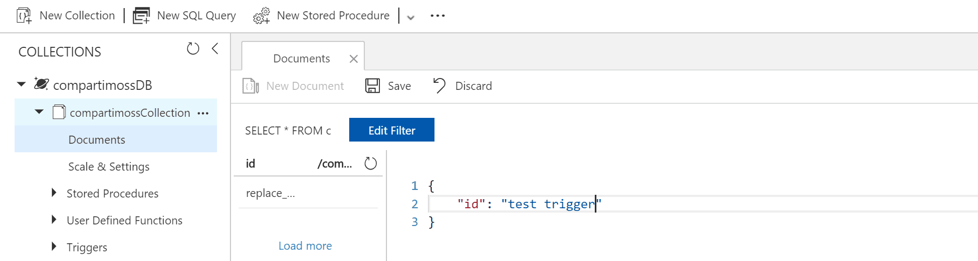Collapse the compartimossDB database node
The height and width of the screenshot is (261, 978).
(22, 84)
